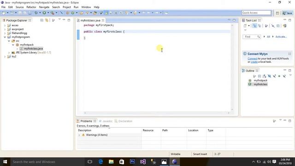295x166 pixels.
Task: Click create a local task link
Action: tap(254, 62)
